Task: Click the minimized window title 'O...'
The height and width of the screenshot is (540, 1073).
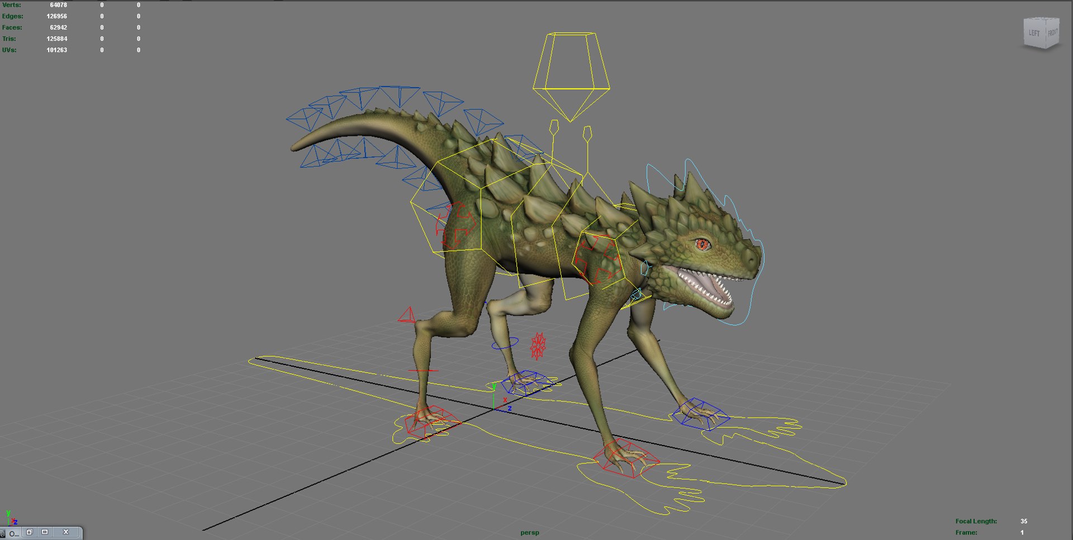Action: (x=14, y=533)
